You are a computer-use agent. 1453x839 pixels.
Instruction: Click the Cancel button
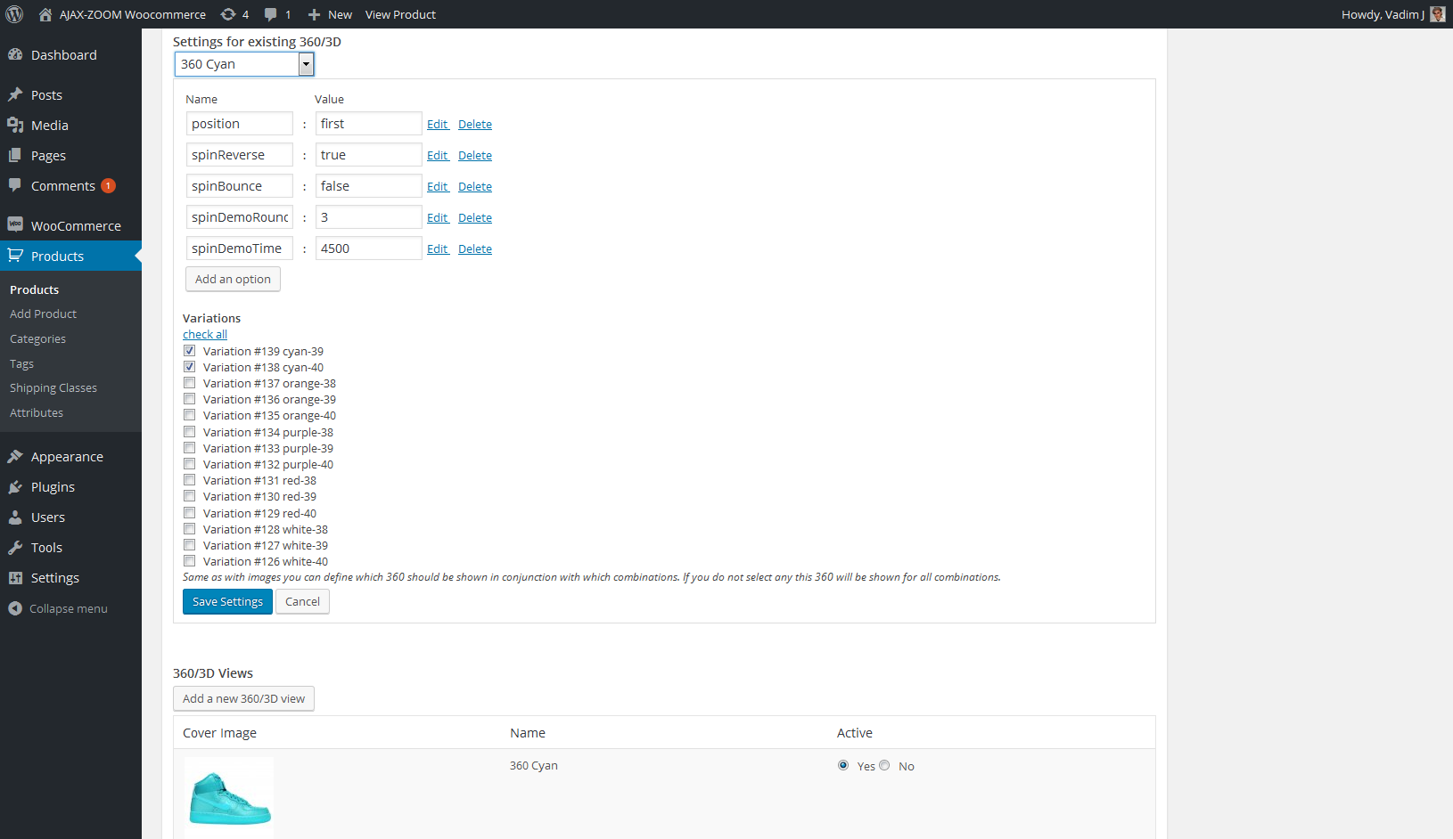(x=302, y=601)
